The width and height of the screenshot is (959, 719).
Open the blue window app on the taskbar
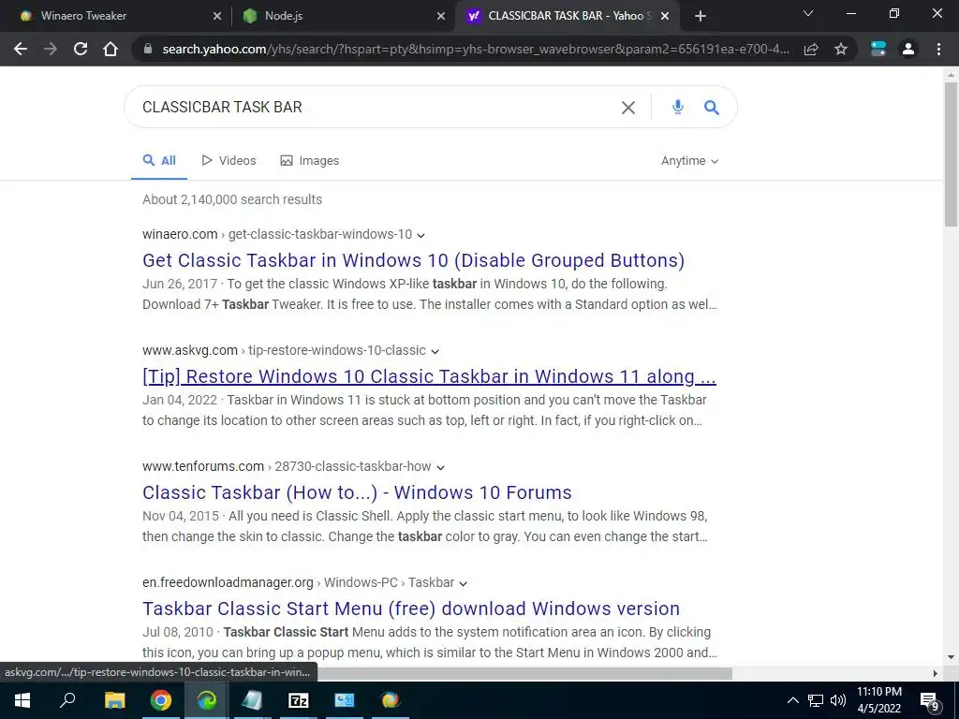coord(345,700)
